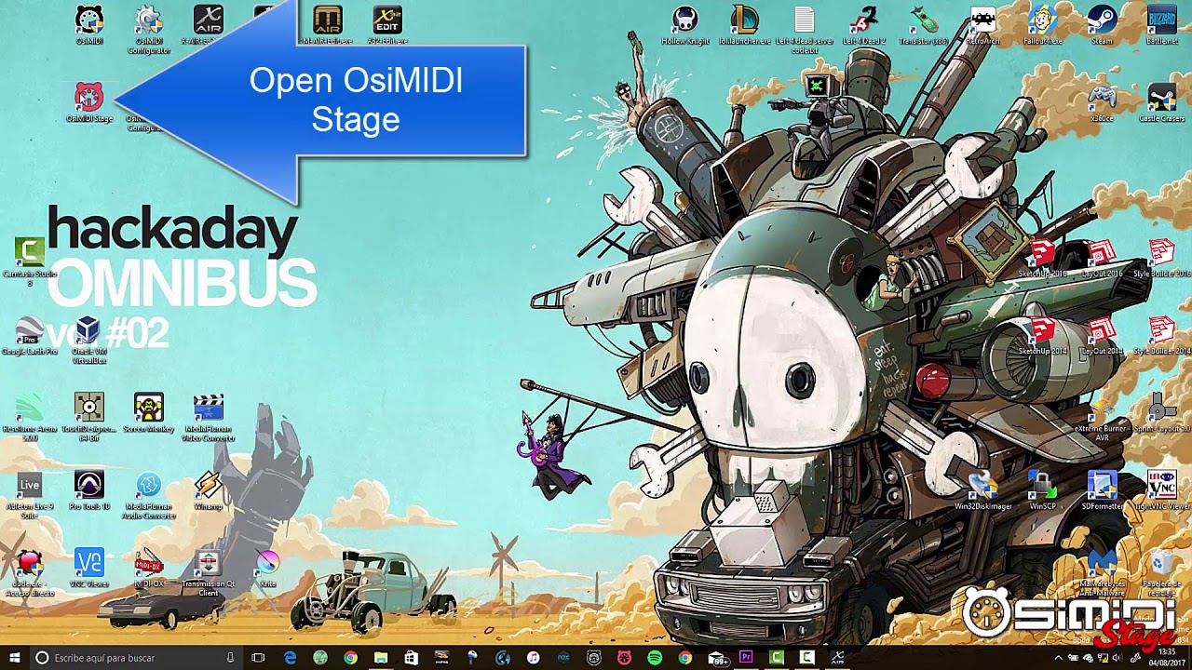Select the Malwarebytes Anti-Malware icon
This screenshot has height=670, width=1192.
point(1103,572)
